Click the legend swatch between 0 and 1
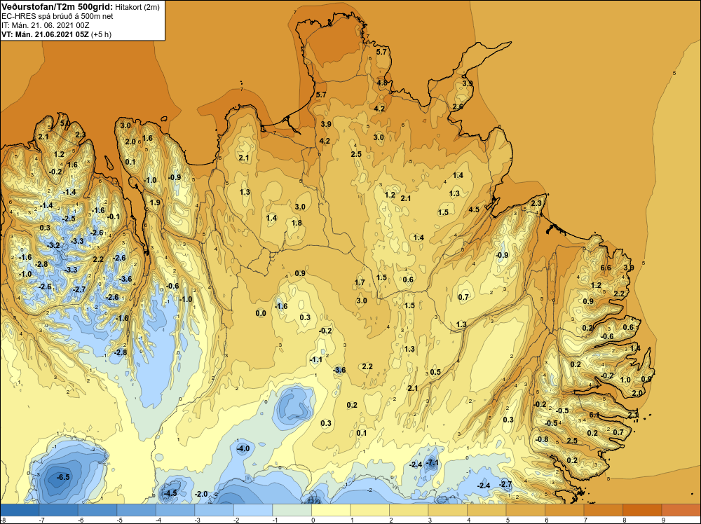The image size is (701, 524). pos(331,510)
